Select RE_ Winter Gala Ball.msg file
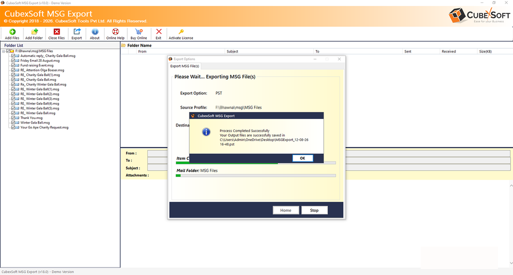 pos(38,113)
